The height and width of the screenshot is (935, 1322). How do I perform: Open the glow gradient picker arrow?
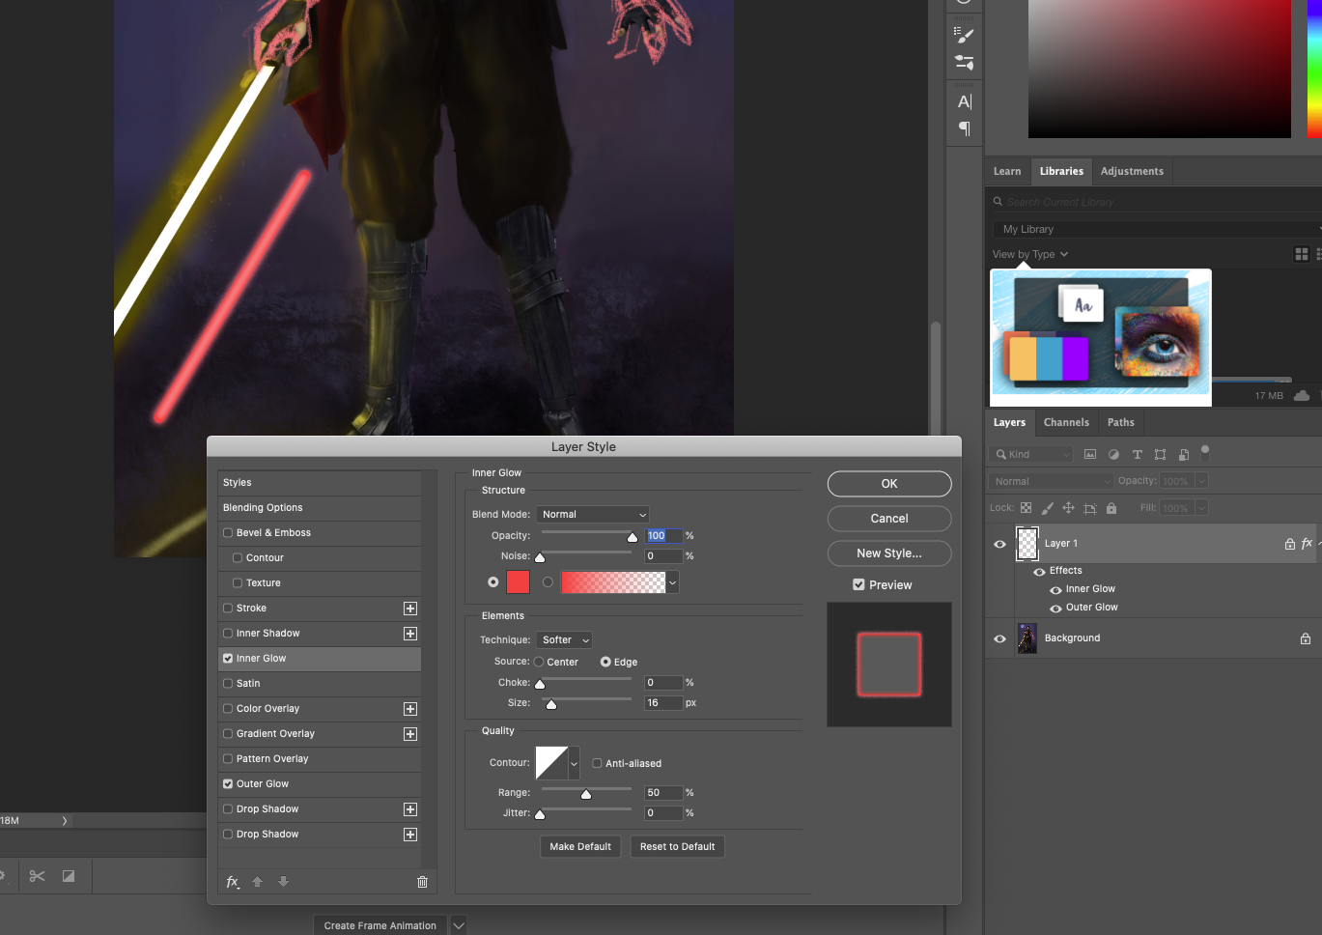672,582
